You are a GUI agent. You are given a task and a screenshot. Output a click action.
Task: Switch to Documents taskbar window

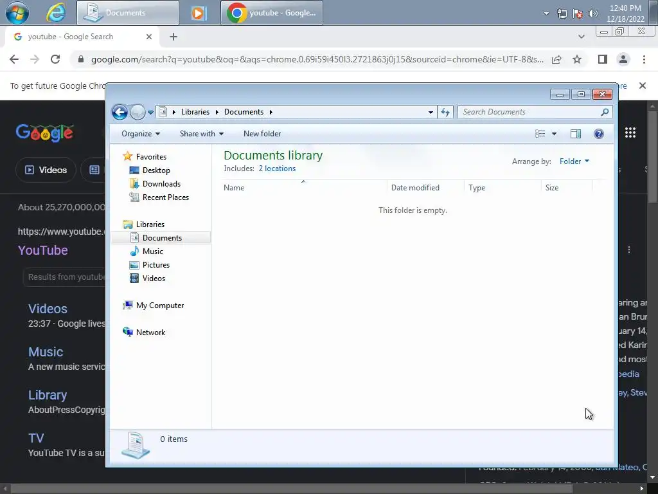tap(128, 13)
